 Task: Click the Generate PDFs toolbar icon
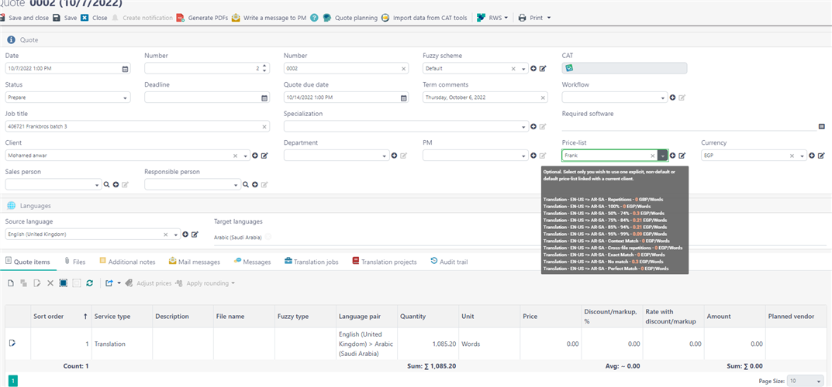(181, 18)
